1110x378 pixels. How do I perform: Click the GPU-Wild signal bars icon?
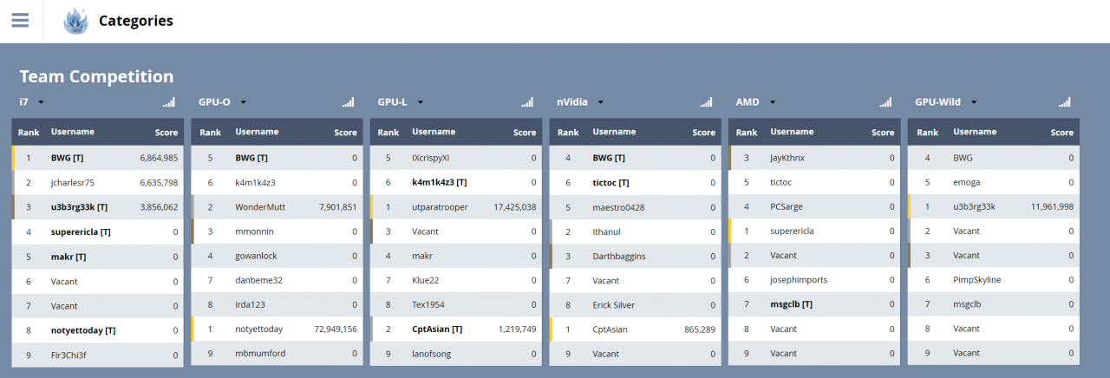(1064, 102)
